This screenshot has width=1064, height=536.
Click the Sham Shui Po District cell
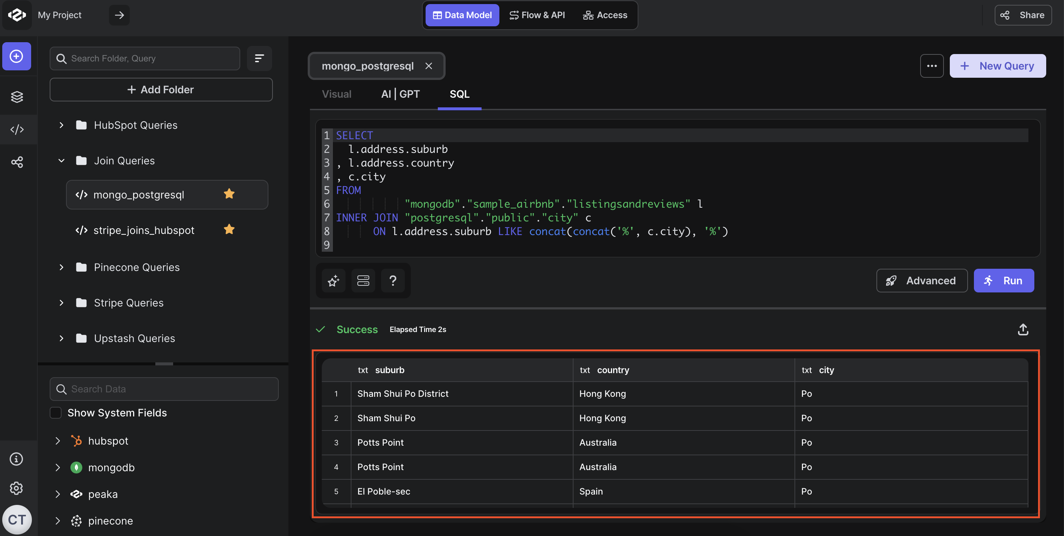point(462,394)
